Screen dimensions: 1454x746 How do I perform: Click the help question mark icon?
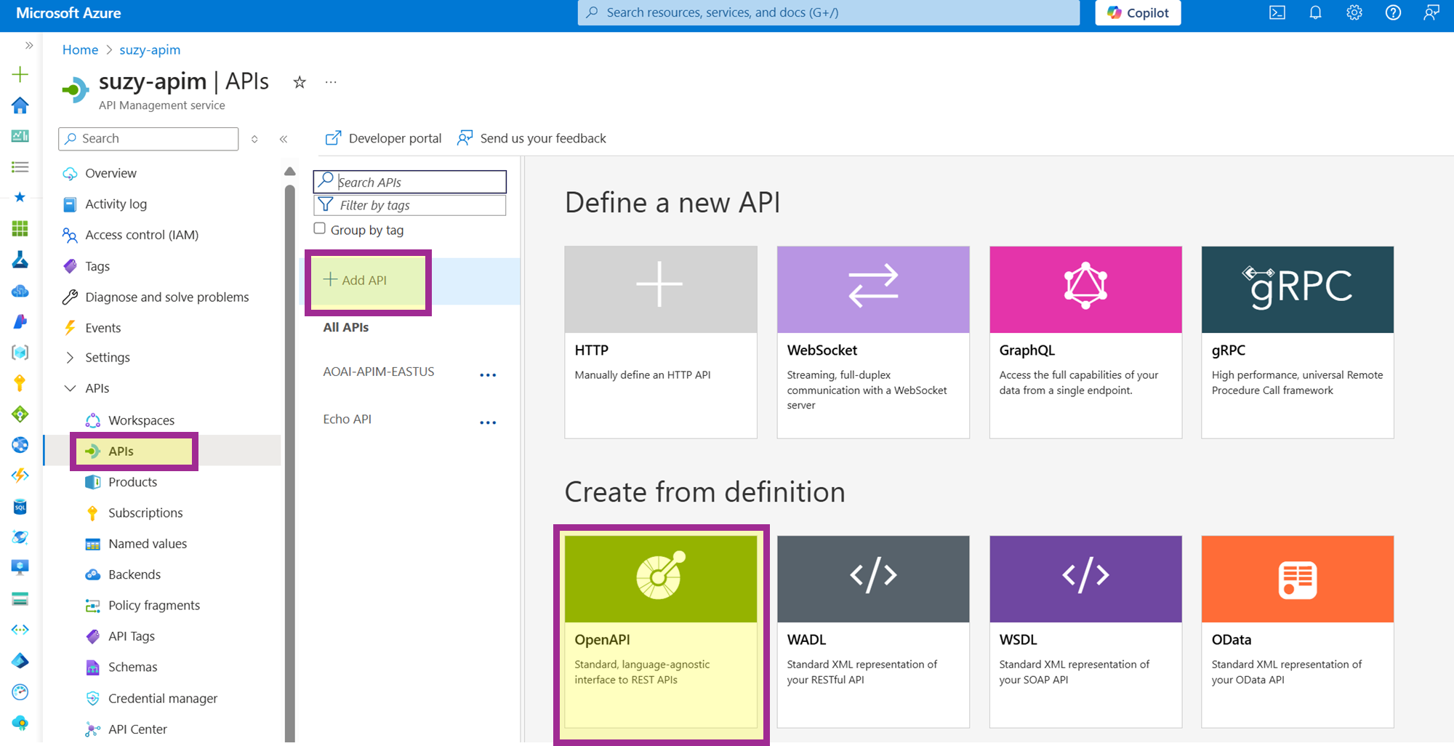(x=1392, y=12)
